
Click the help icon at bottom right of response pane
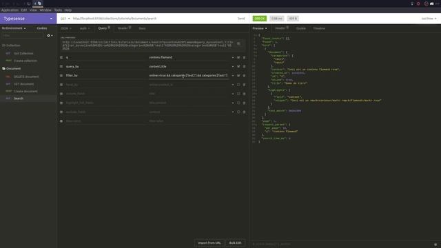(x=435, y=245)
